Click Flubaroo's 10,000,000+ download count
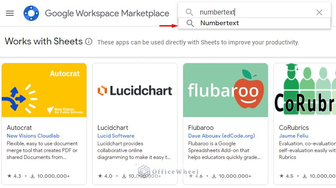The height and width of the screenshot is (188, 336). click(x=235, y=176)
